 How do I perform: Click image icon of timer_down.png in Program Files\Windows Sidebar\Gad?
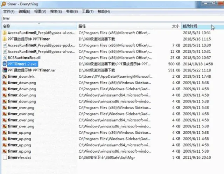(5, 89)
